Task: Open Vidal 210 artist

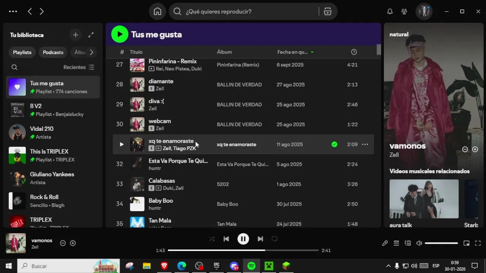Action: pyautogui.click(x=53, y=133)
